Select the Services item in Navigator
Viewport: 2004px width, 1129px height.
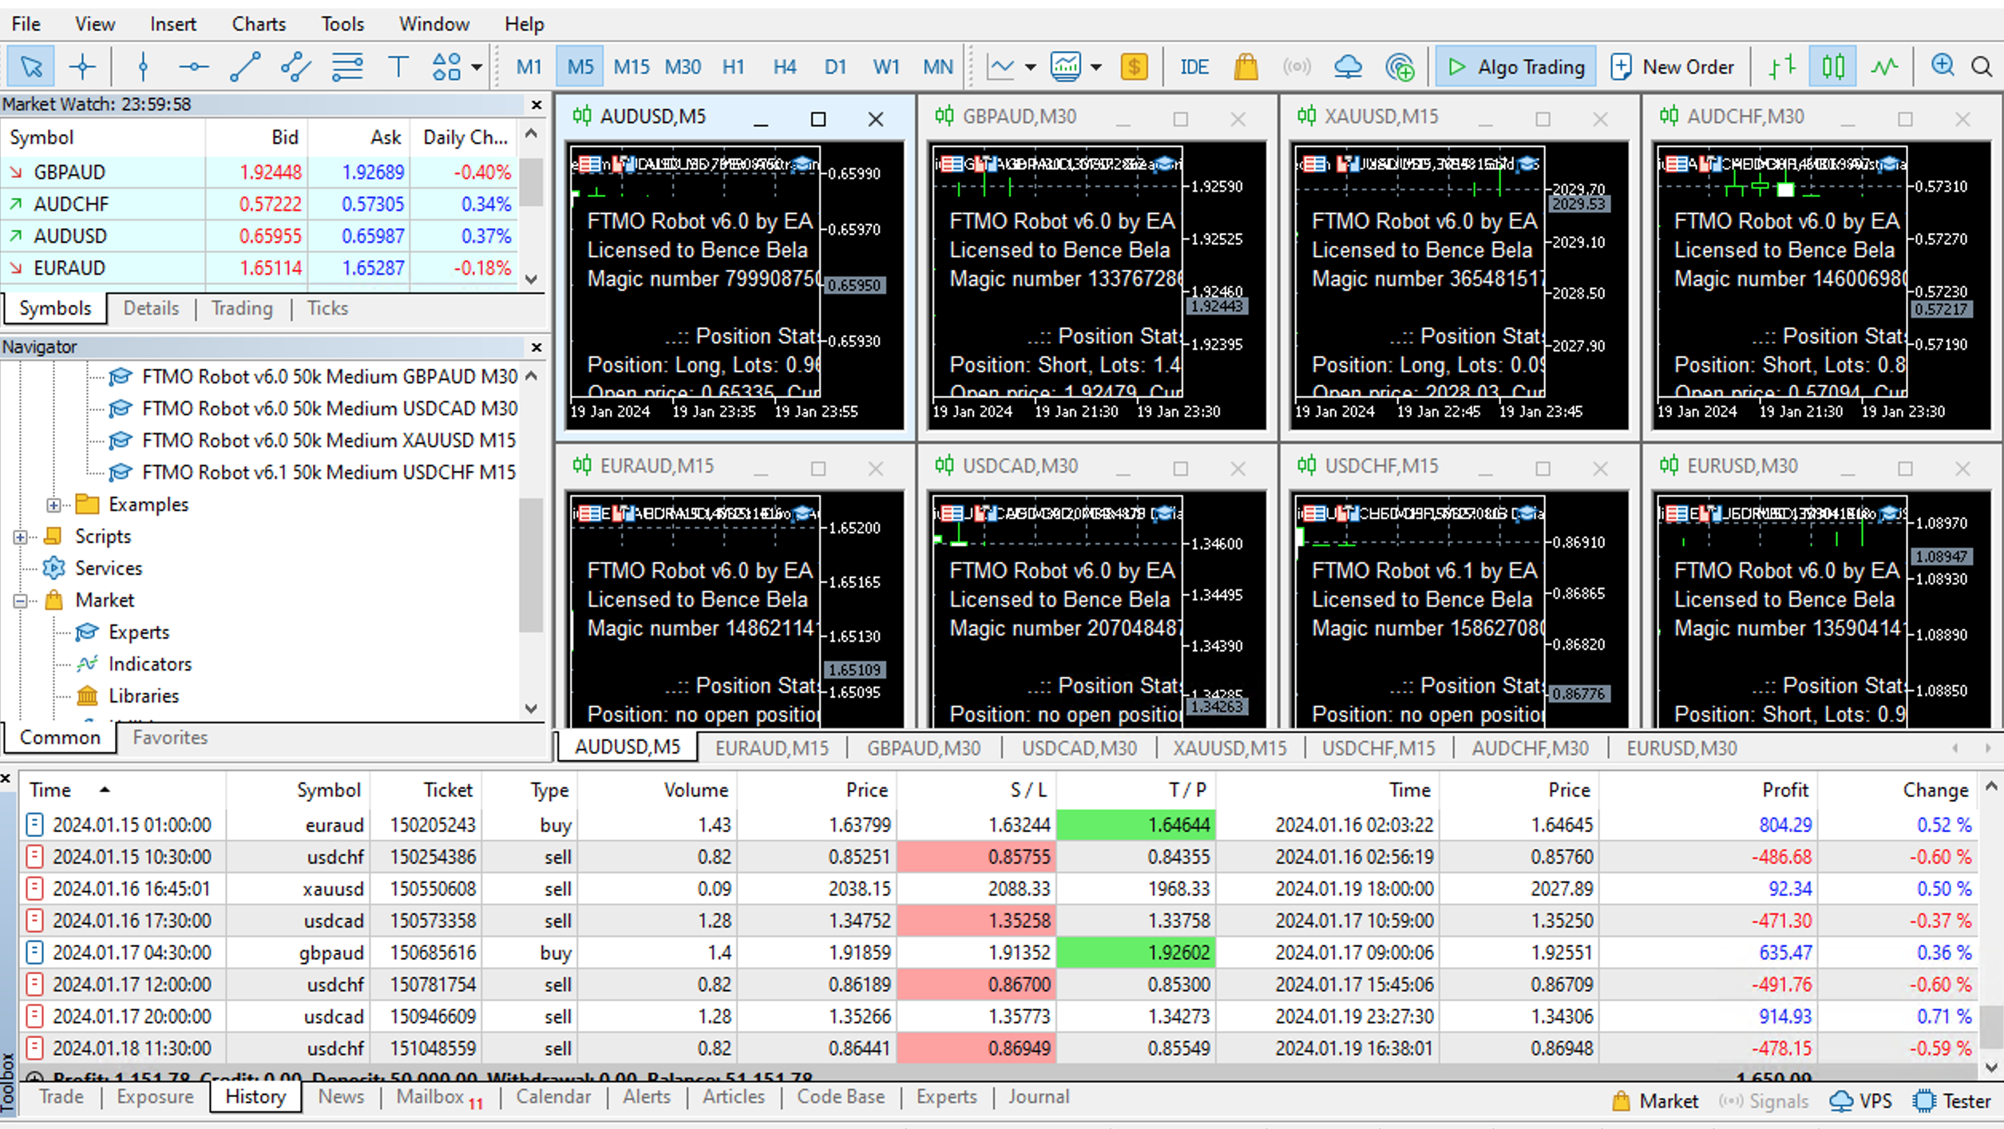(109, 568)
